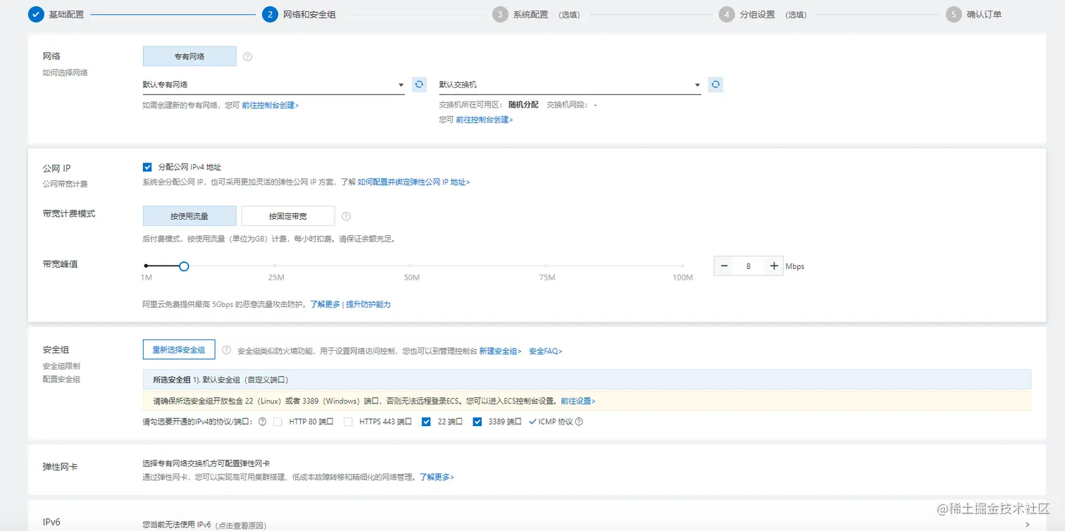Open 了解更多 link about attack protection
The width and height of the screenshot is (1065, 531).
coord(325,304)
